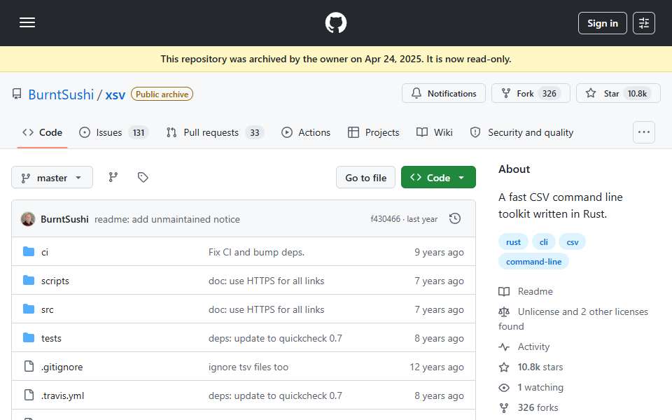Click the Sign in button
Image resolution: width=672 pixels, height=420 pixels.
point(602,23)
